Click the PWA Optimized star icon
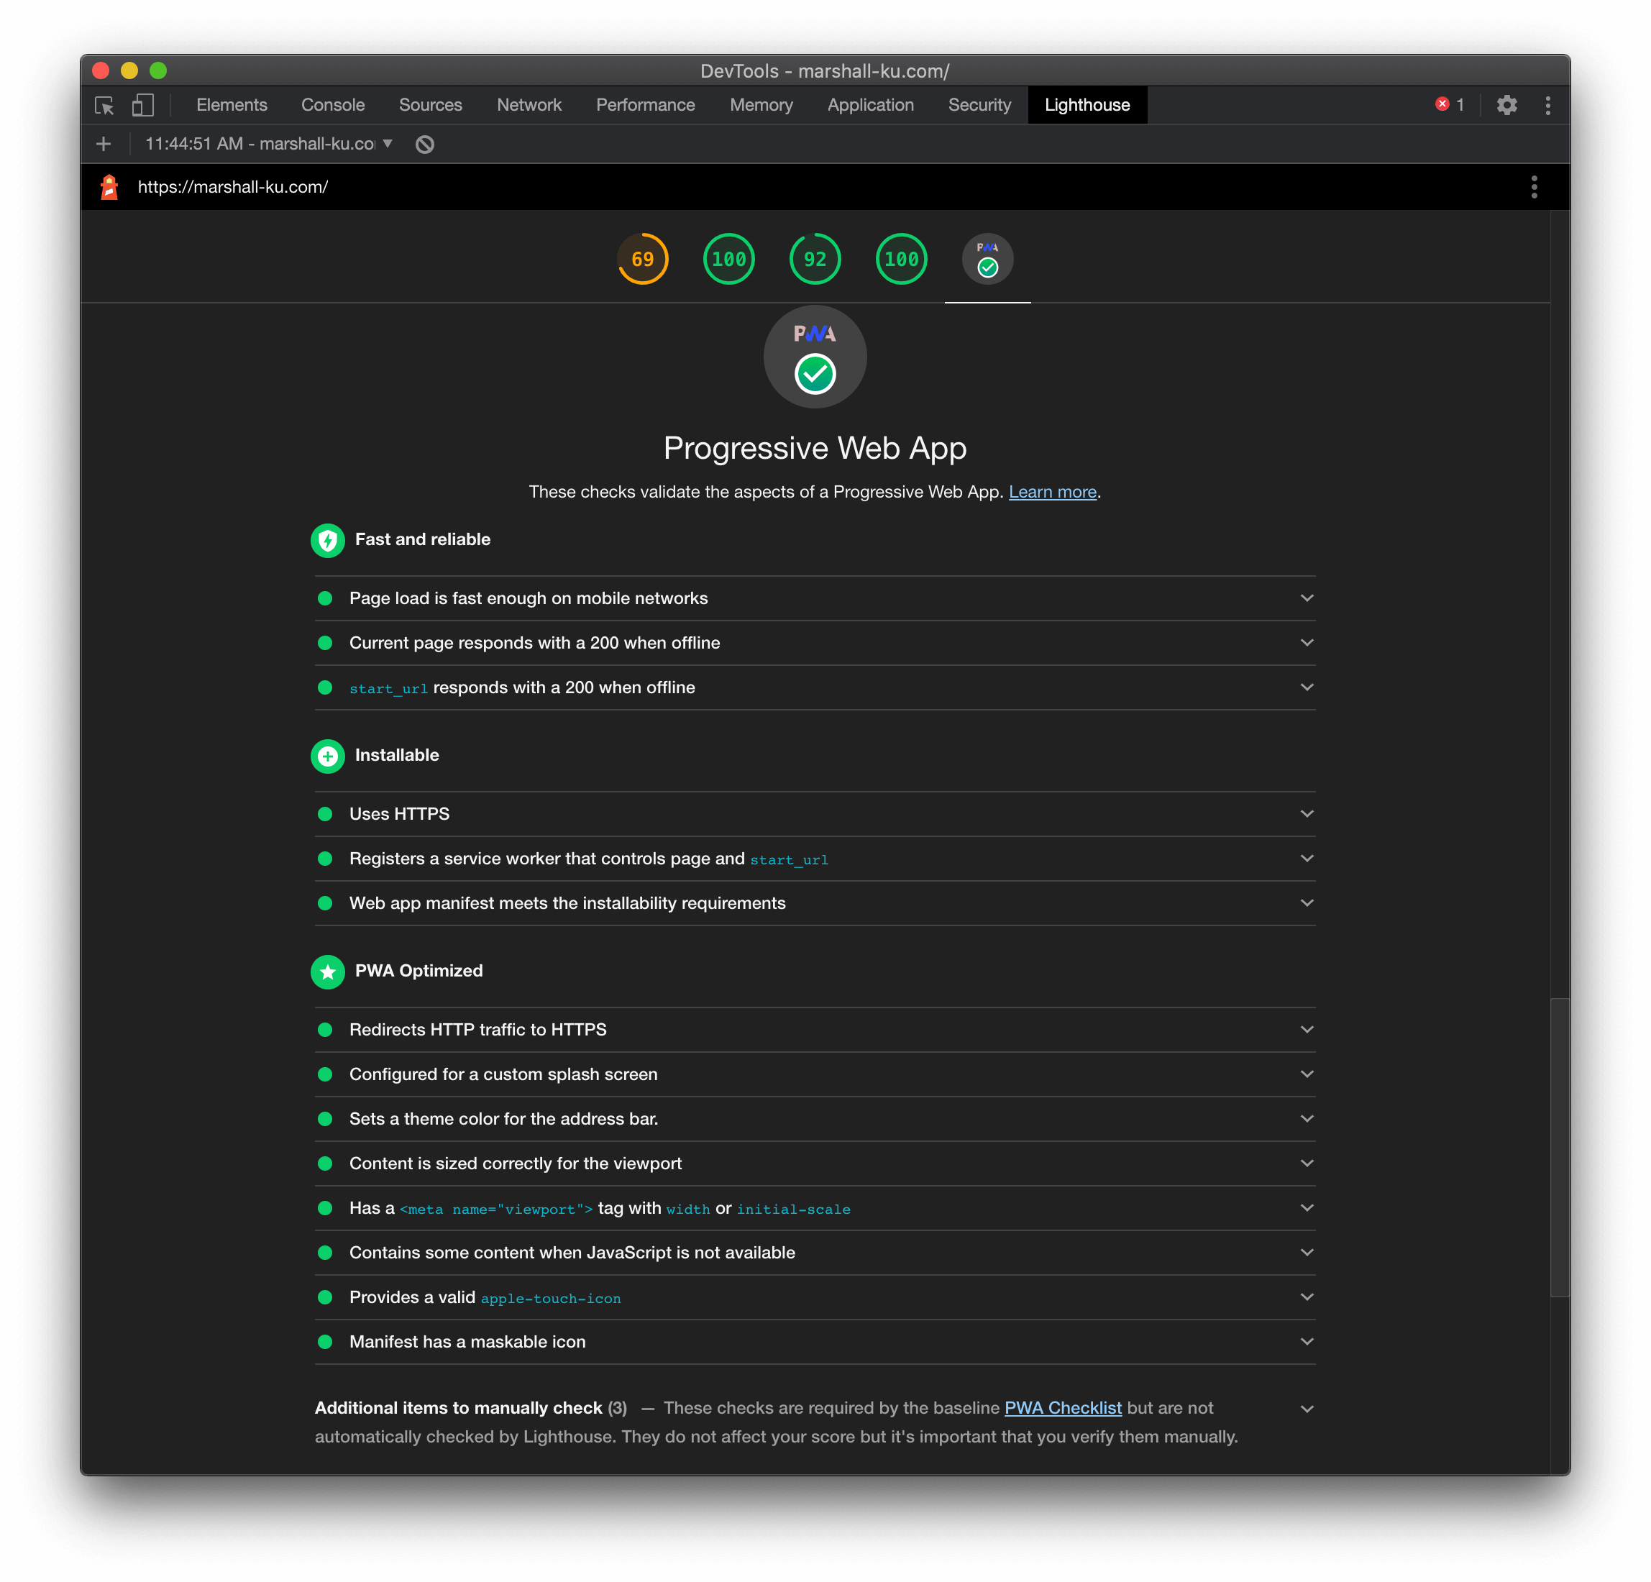The width and height of the screenshot is (1651, 1582). point(326,971)
